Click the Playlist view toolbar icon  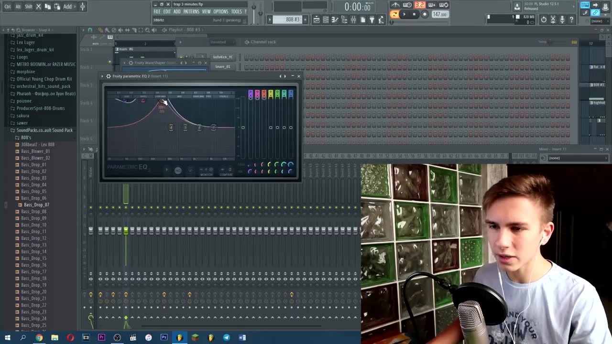(317, 20)
